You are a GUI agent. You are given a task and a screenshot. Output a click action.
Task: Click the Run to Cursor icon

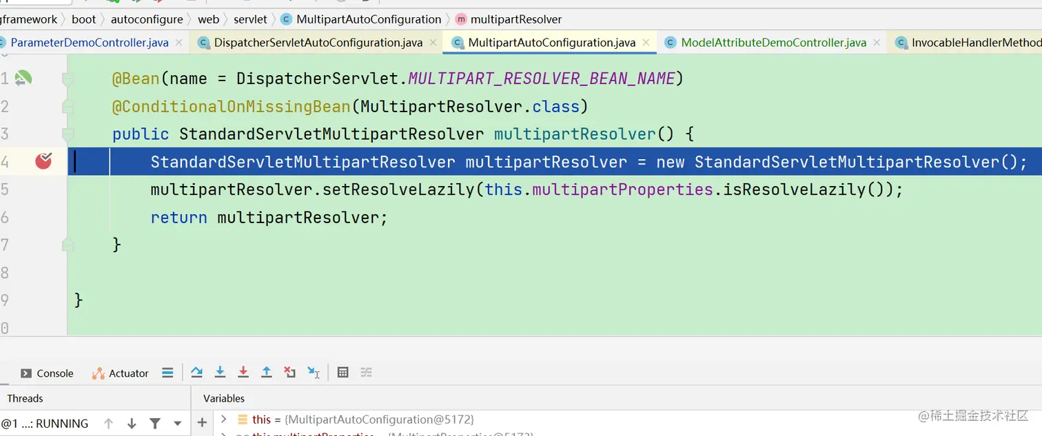coord(314,373)
